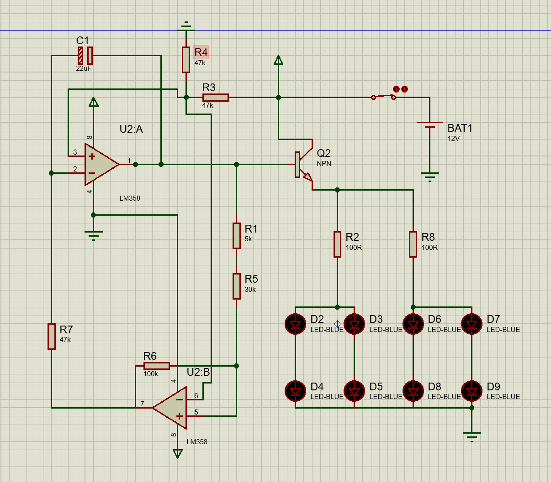Screen dimensions: 551x482
Task: Select blue LED D8
Action: (x=413, y=391)
